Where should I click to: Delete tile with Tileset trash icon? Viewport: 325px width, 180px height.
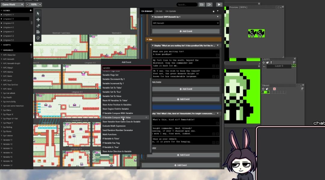(302, 89)
